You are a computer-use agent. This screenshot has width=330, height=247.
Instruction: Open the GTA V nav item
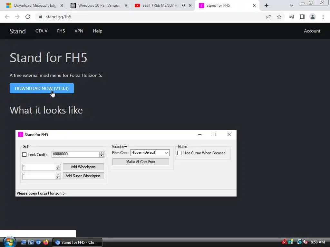[42, 31]
